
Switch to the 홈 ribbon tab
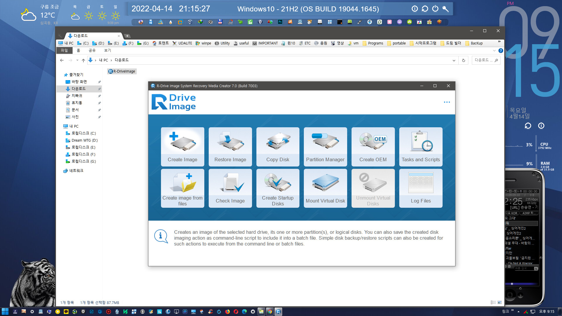(78, 50)
